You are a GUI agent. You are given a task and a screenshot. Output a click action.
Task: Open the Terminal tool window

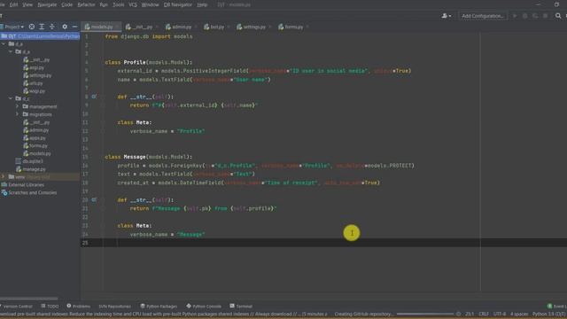coord(241,307)
